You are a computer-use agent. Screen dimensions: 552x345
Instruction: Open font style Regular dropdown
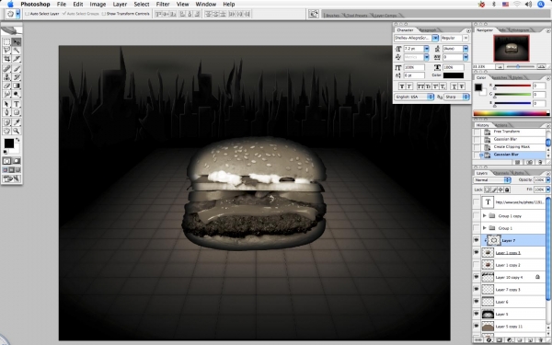click(x=466, y=38)
